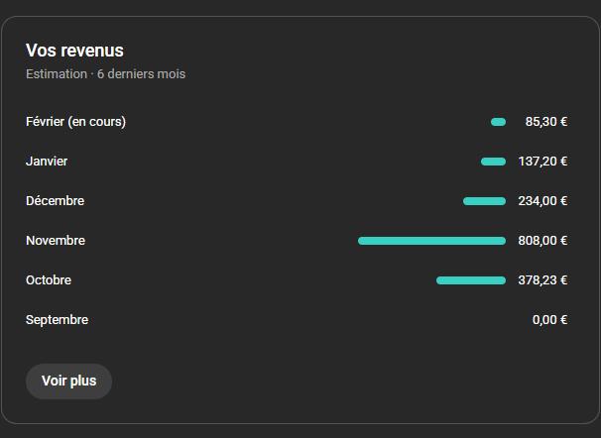Select the Novembre month label
601x438 pixels.
click(56, 241)
